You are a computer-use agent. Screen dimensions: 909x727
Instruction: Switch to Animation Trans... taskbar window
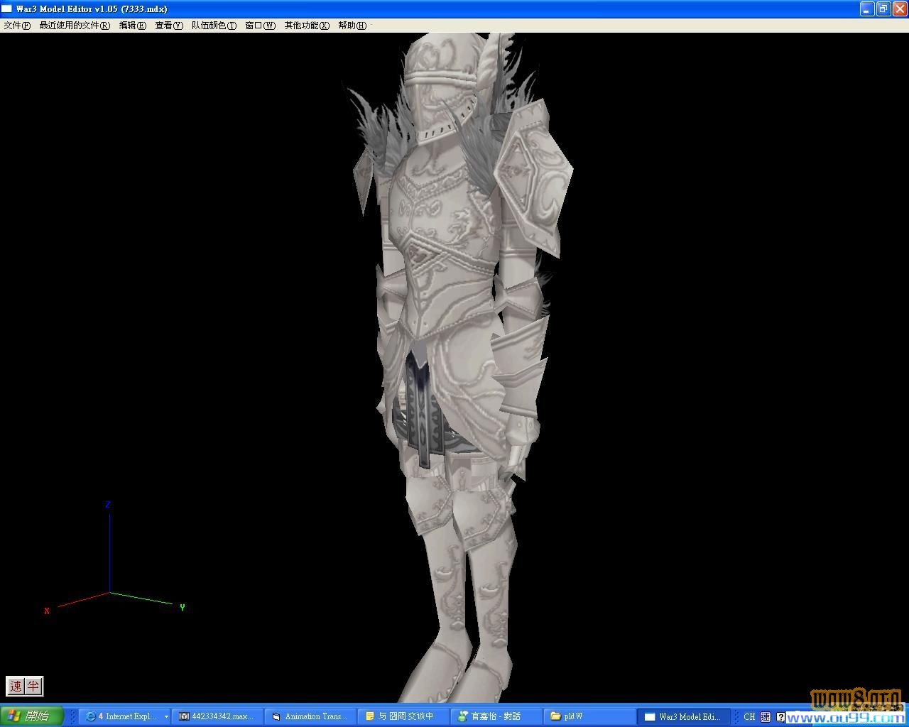[x=310, y=716]
